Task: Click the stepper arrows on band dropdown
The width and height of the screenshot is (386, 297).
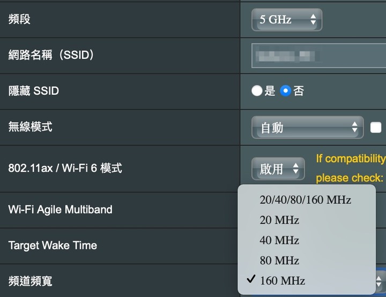Action: pos(313,19)
